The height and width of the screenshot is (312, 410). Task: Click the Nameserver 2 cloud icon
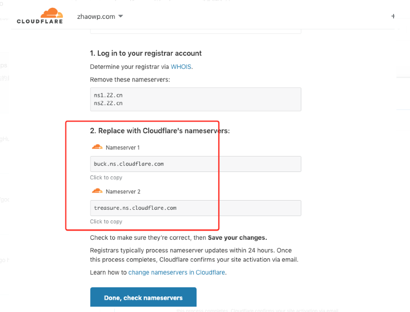click(x=97, y=191)
